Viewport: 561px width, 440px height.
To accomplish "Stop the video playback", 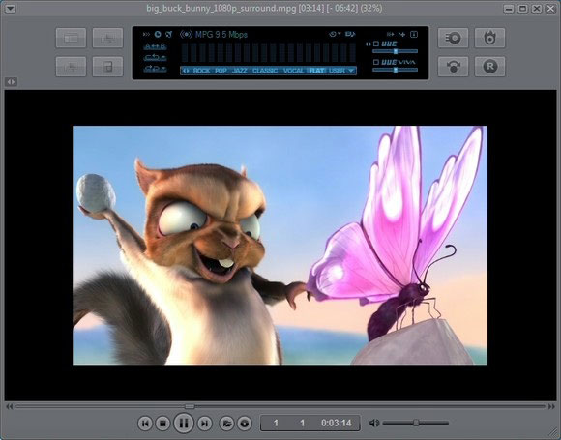I will pos(162,424).
